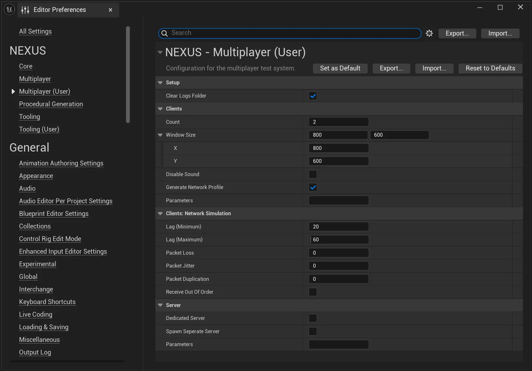This screenshot has width=532, height=371.
Task: Click the Lag (Minimum) value field
Action: [339, 227]
